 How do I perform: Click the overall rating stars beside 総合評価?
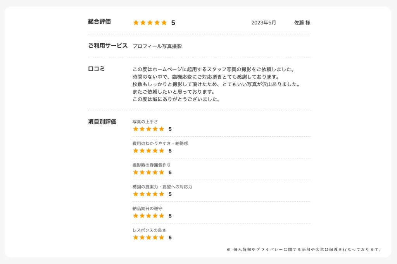(150, 22)
